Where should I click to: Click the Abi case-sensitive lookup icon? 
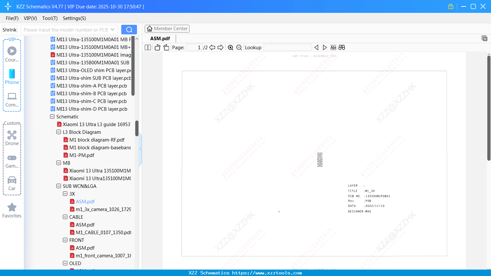(x=333, y=47)
